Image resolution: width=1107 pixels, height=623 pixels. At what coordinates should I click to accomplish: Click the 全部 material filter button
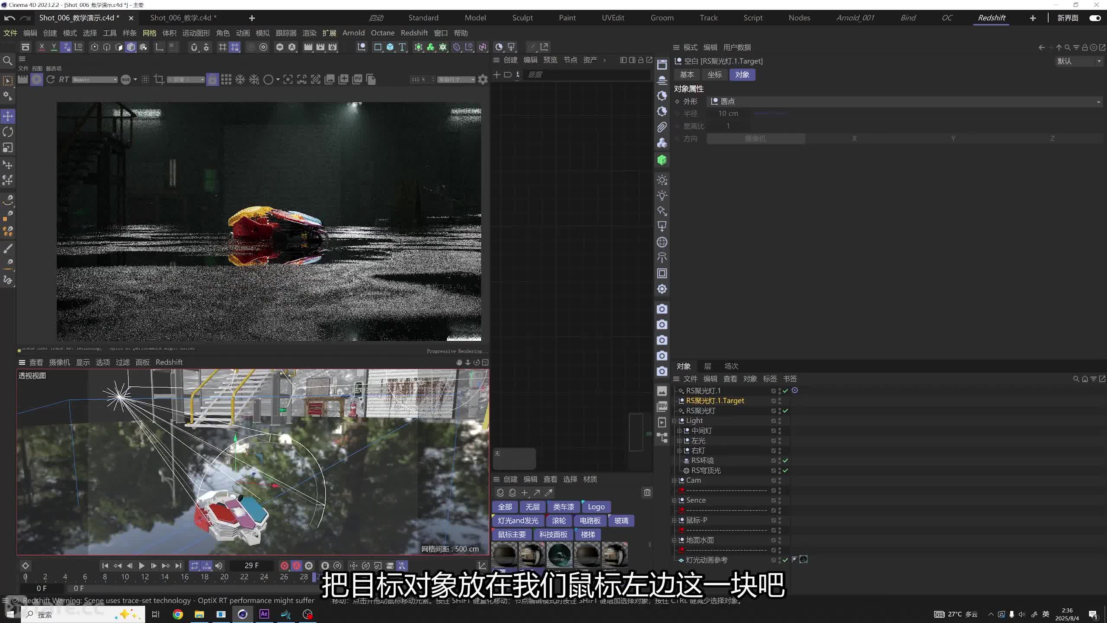(505, 507)
